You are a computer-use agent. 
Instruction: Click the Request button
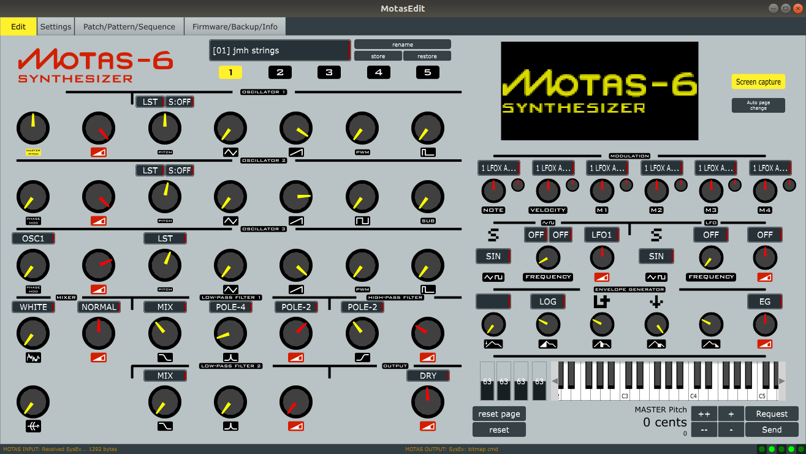[772, 414]
